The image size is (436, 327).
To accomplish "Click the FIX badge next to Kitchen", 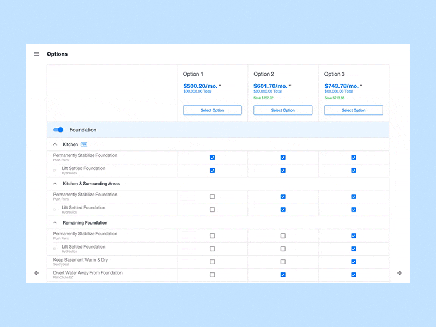I will pyautogui.click(x=84, y=144).
